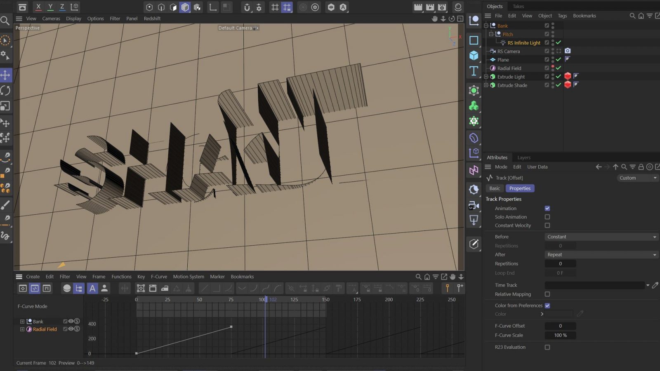Expand the Extrude Light hierarchy
The image size is (660, 371).
pos(486,76)
